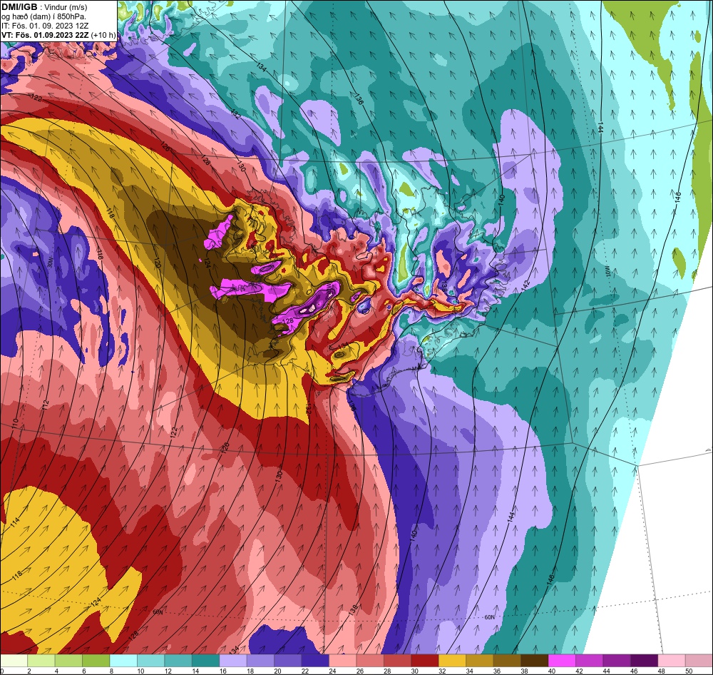Click the '120' height contour label
Viewport: 713px width, 675px height.
coord(158,263)
